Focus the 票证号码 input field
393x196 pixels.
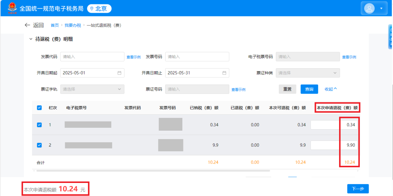[x=197, y=89]
